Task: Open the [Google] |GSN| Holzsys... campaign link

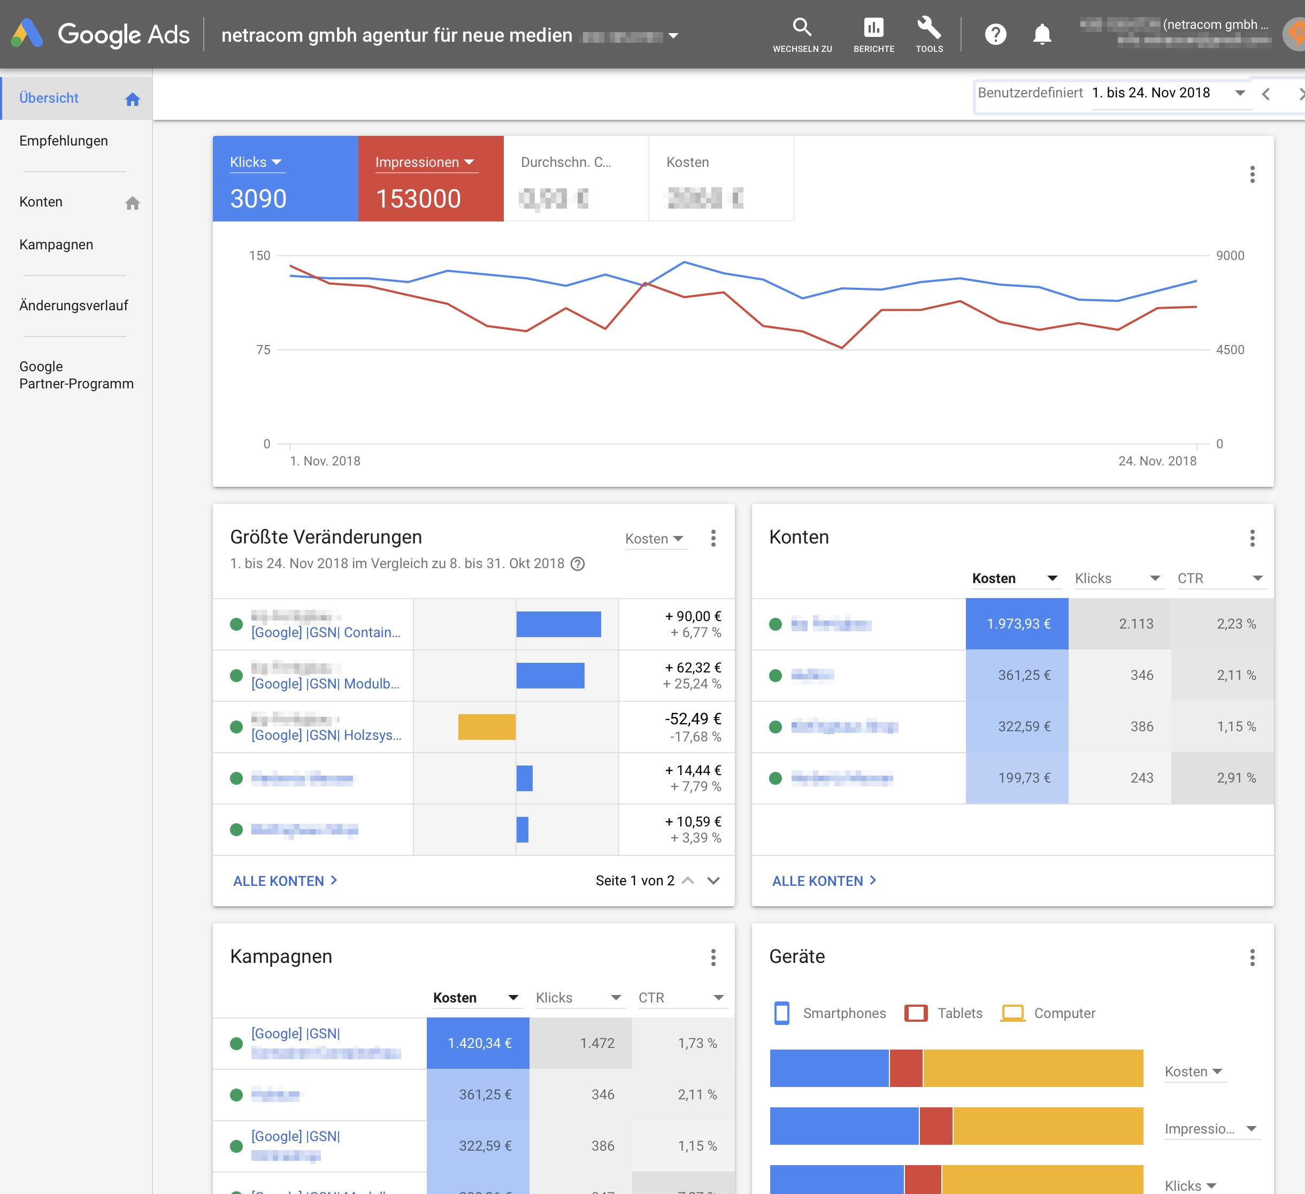Action: click(326, 736)
